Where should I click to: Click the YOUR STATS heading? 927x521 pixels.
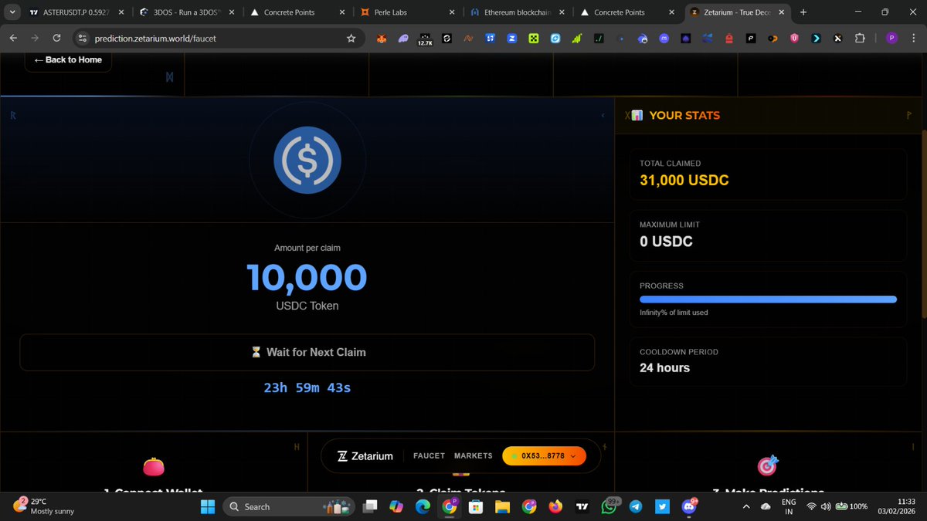(684, 115)
